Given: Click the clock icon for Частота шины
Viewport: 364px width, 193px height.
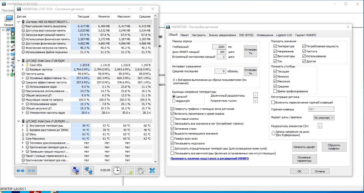Looking at the screenshot, I should [x=23, y=74].
